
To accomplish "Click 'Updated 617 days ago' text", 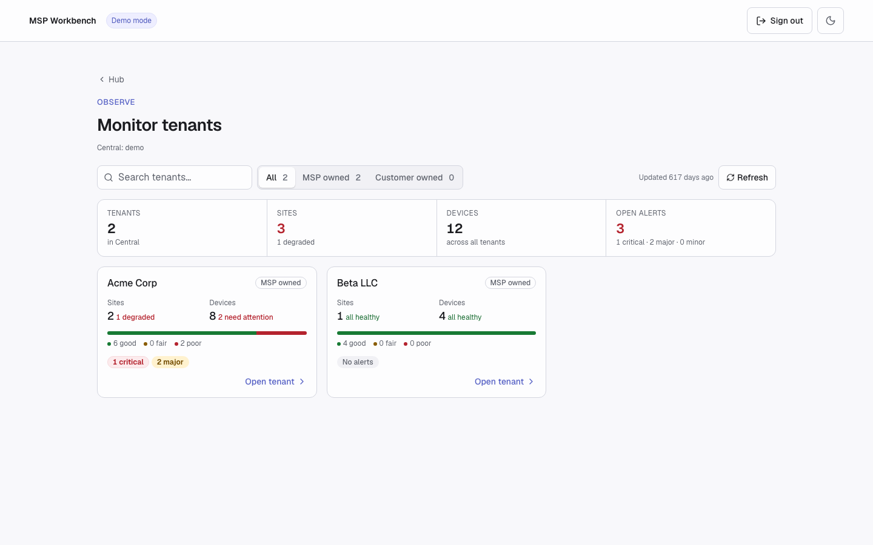I will point(676,177).
